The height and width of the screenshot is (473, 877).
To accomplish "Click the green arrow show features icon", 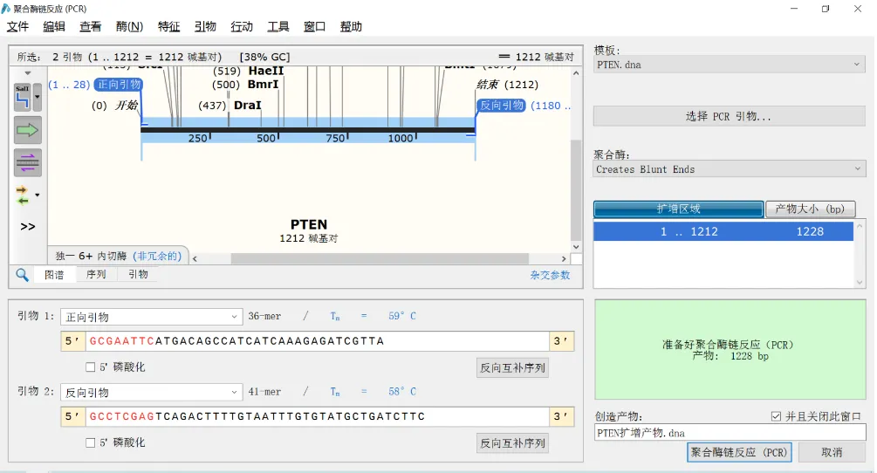I will [27, 130].
